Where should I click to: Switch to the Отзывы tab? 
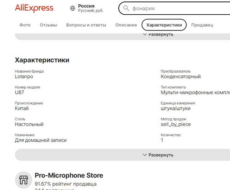[x=48, y=25]
